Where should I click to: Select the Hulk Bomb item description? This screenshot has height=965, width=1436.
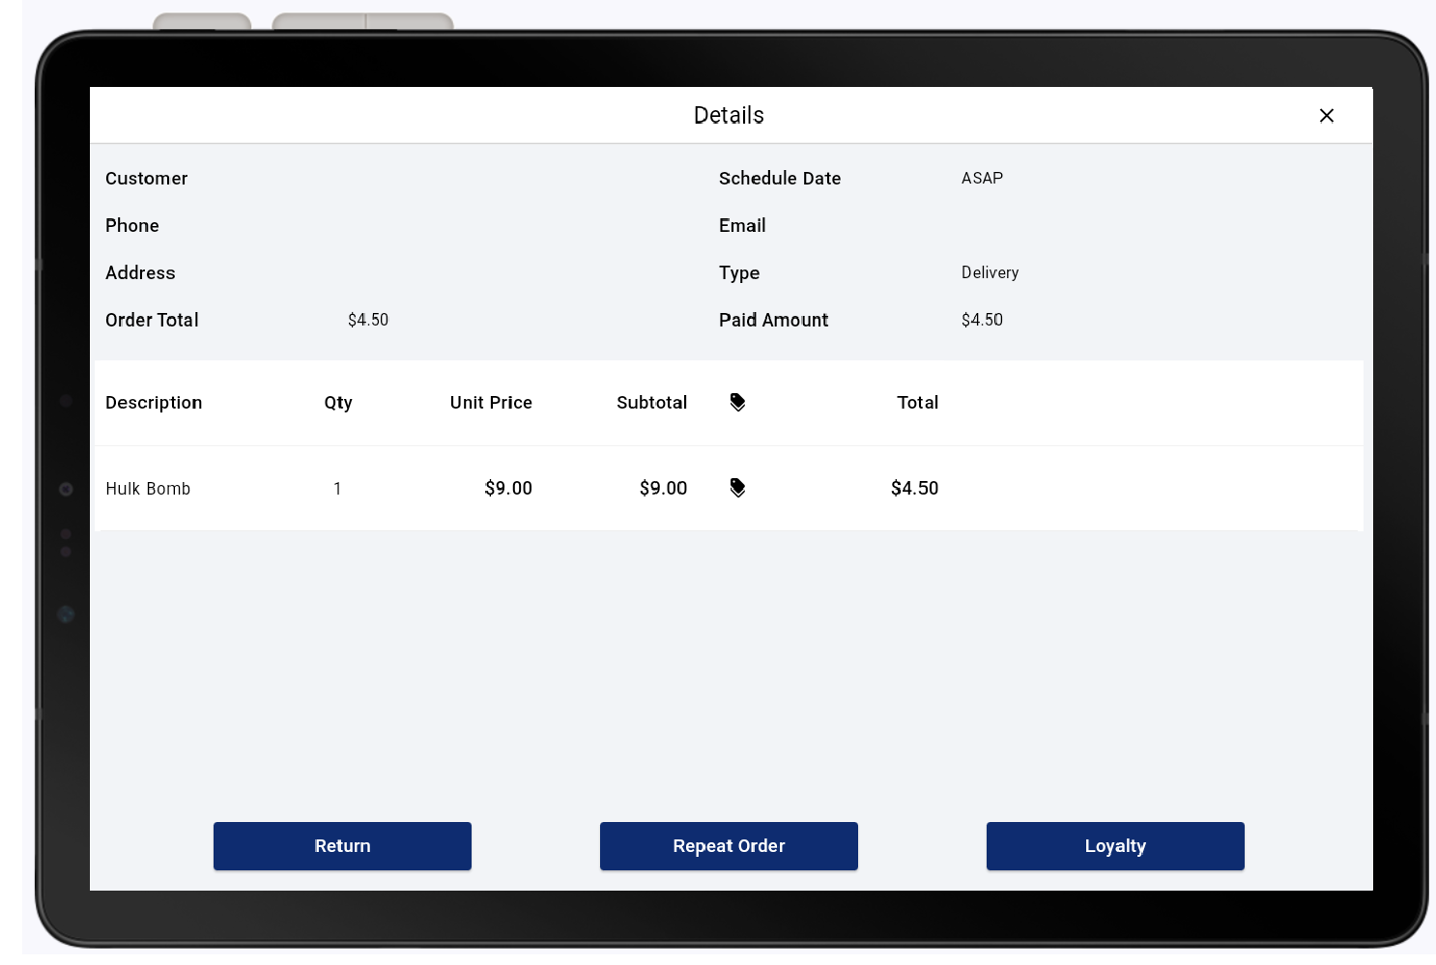(x=148, y=489)
